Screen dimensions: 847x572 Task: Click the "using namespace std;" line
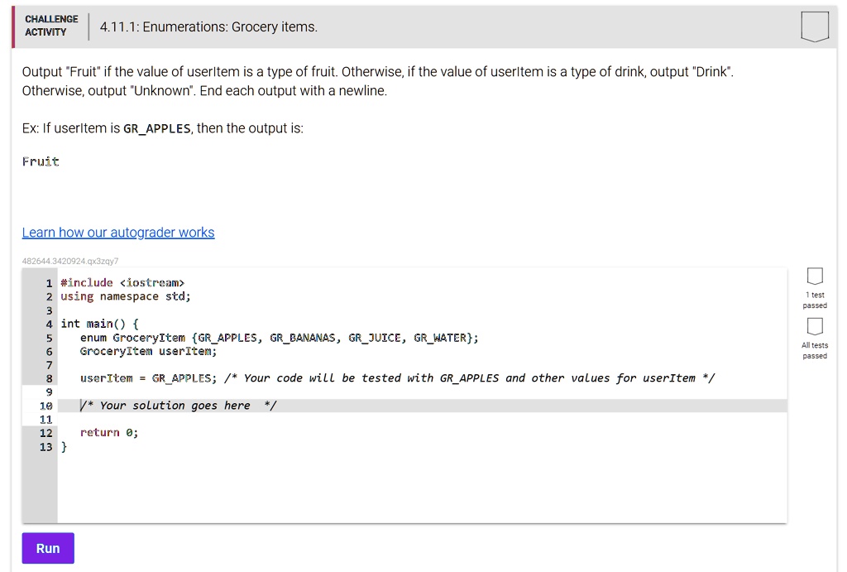tap(126, 296)
